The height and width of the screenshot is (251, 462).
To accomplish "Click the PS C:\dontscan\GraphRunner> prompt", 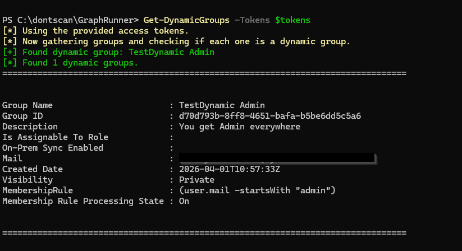I will point(70,20).
